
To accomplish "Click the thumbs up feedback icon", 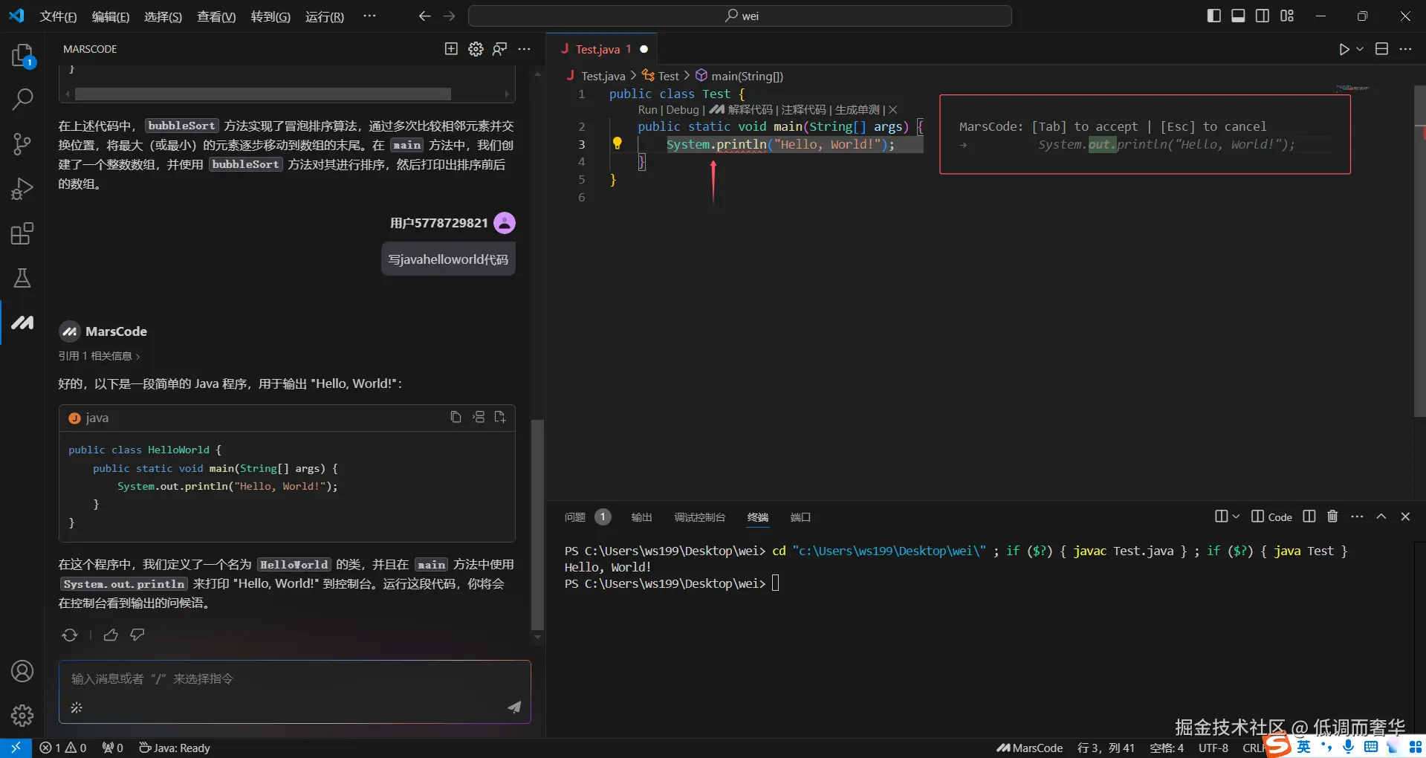I will (x=111, y=635).
